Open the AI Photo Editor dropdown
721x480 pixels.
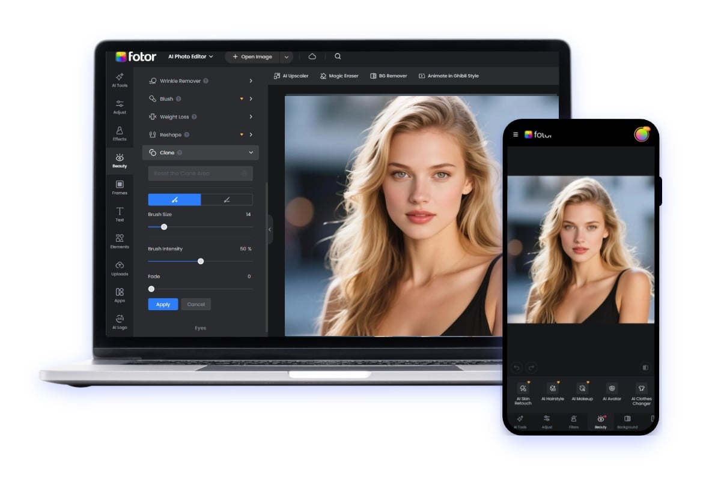[x=190, y=56]
